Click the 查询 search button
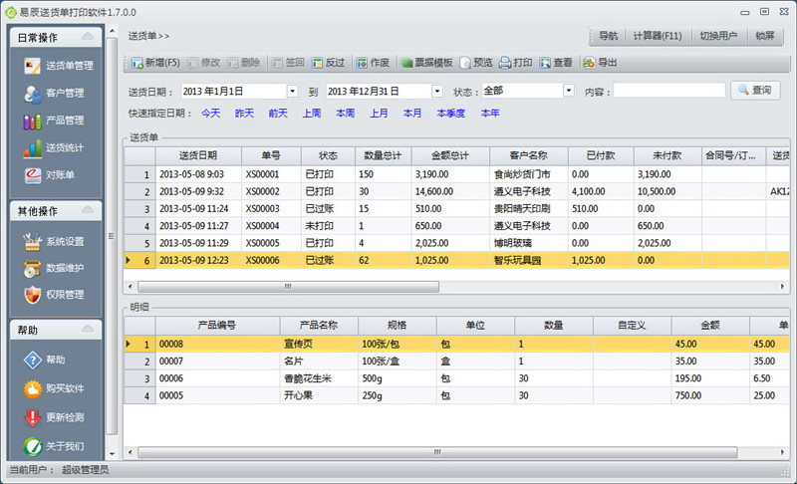Image resolution: width=797 pixels, height=484 pixels. (754, 91)
